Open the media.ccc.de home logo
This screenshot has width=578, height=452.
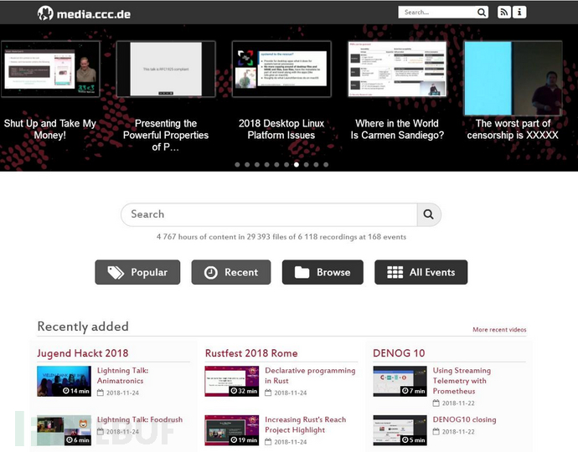(84, 13)
